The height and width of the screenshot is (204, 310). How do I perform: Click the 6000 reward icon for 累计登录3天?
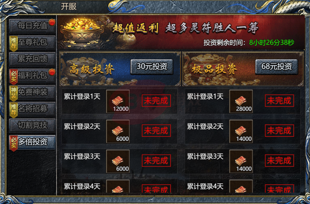pyautogui.click(x=118, y=161)
